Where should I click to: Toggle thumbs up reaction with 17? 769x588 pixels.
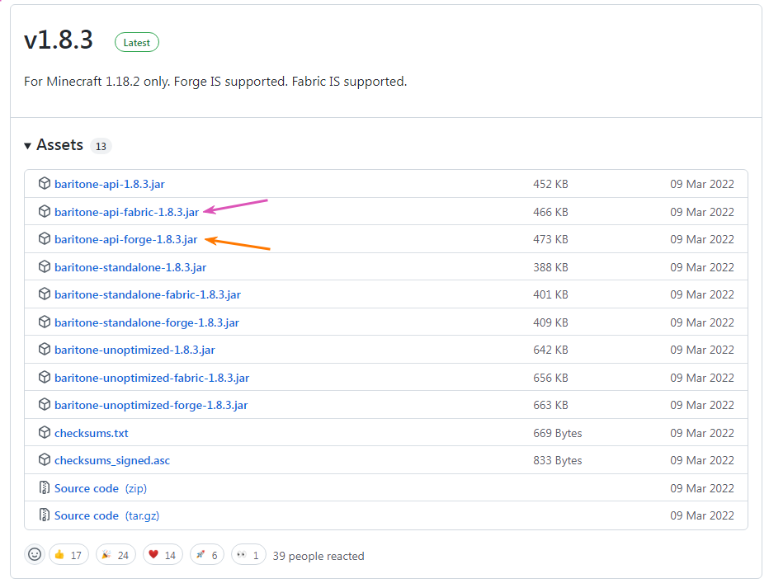click(68, 555)
